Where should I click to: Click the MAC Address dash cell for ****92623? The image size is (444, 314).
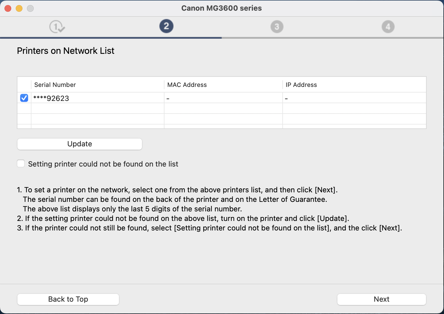[x=223, y=98]
